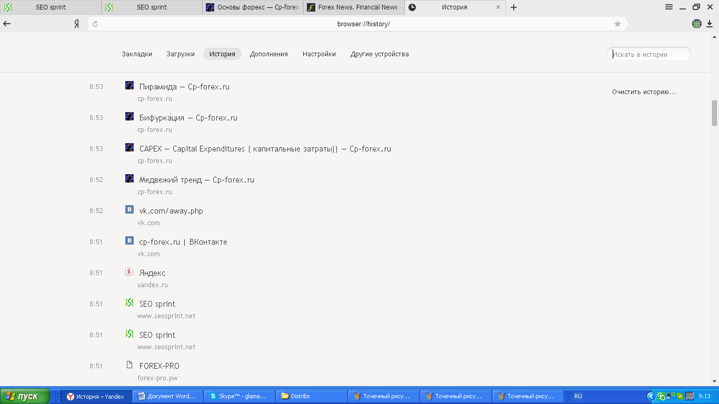The width and height of the screenshot is (719, 404).
Task: Open the globe shield extension icon
Action: coord(697,24)
